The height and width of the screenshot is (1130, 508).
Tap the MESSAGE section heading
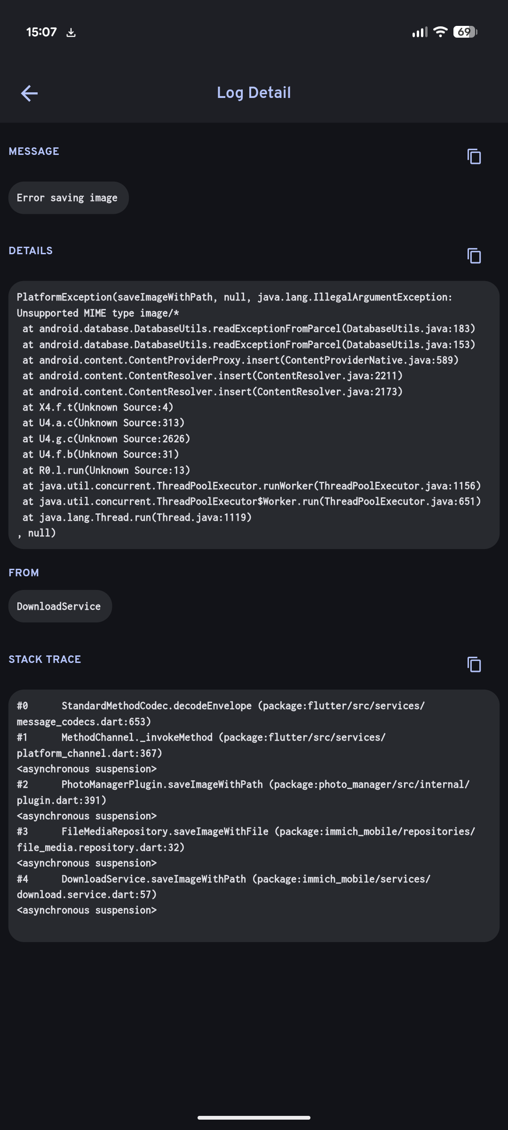coord(34,152)
